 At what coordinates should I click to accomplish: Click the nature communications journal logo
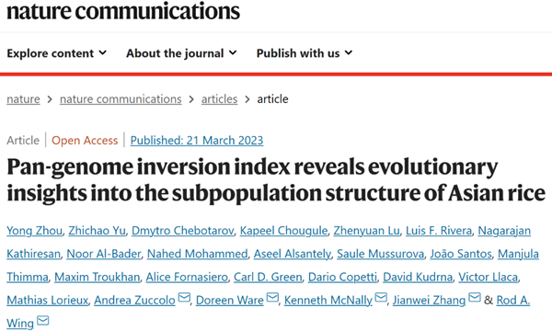[x=123, y=10]
